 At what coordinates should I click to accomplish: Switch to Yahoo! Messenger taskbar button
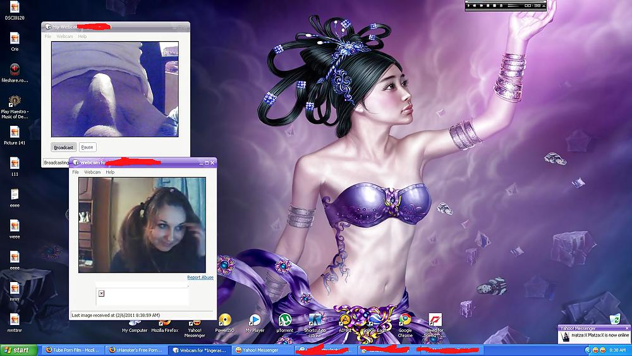[262, 350]
